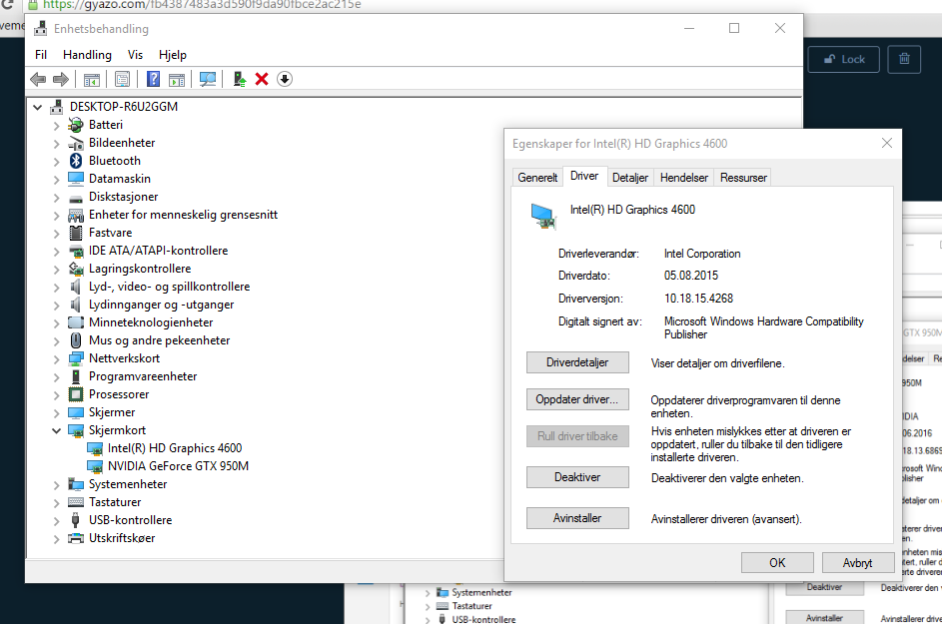Screen dimensions: 942x624
Task: Click the Systemenheter icon
Action: point(76,484)
